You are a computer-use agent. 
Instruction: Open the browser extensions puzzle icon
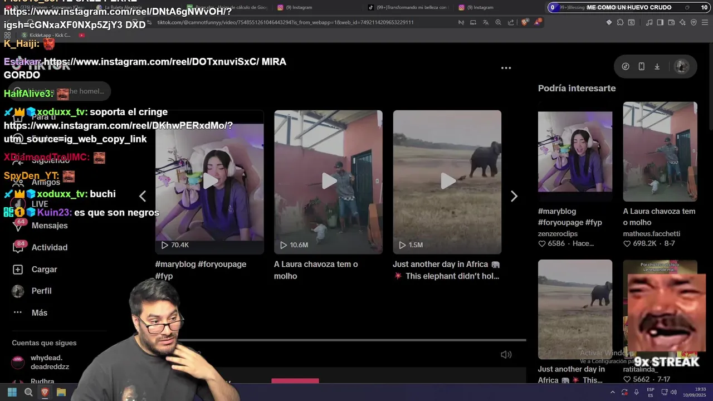tap(620, 22)
